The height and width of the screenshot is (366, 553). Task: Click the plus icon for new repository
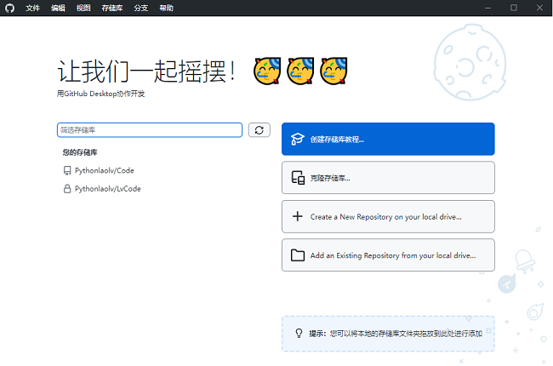297,216
